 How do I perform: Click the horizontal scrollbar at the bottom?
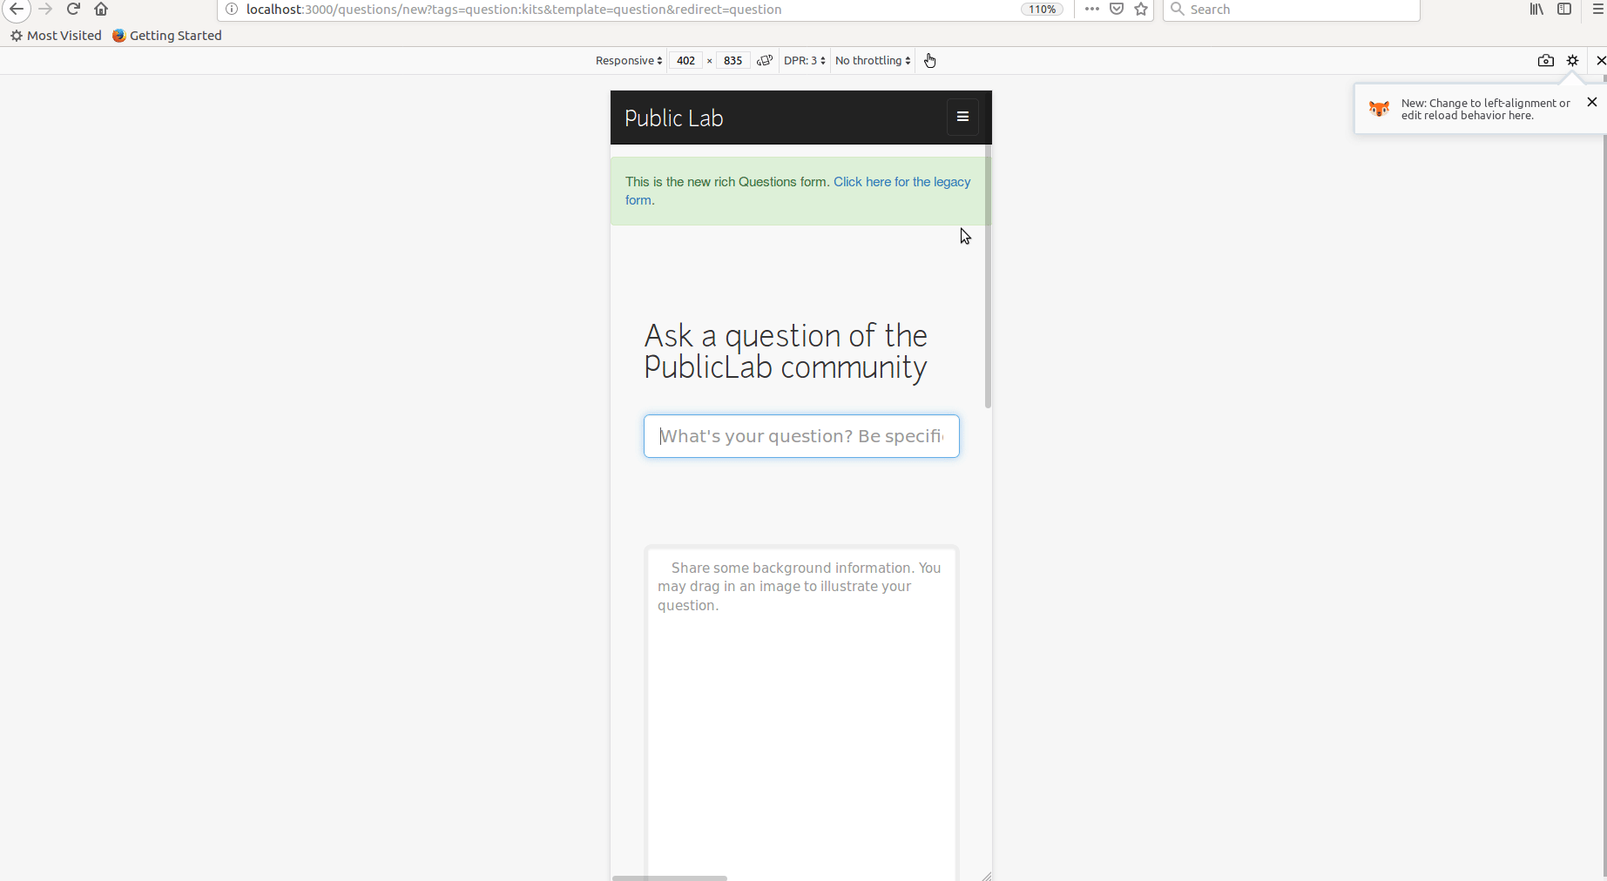[669, 878]
